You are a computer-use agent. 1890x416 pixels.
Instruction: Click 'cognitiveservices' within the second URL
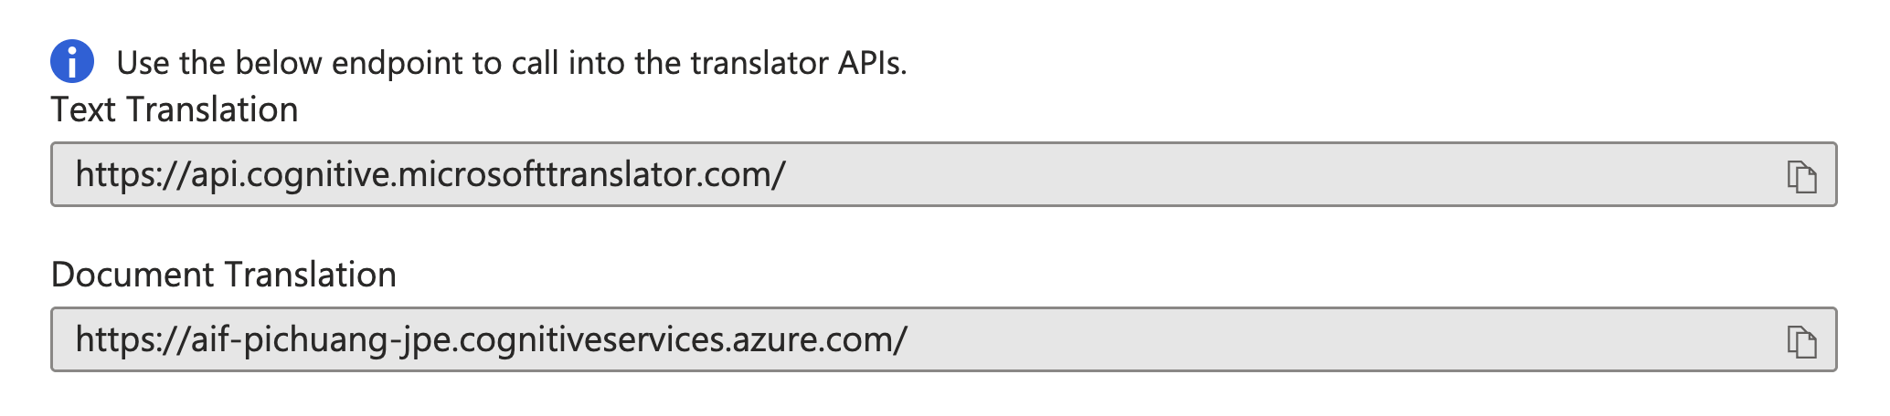point(591,339)
